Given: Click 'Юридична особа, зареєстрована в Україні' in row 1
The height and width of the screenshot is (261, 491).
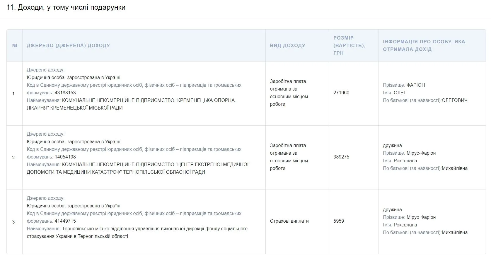Looking at the screenshot, I should coord(74,77).
